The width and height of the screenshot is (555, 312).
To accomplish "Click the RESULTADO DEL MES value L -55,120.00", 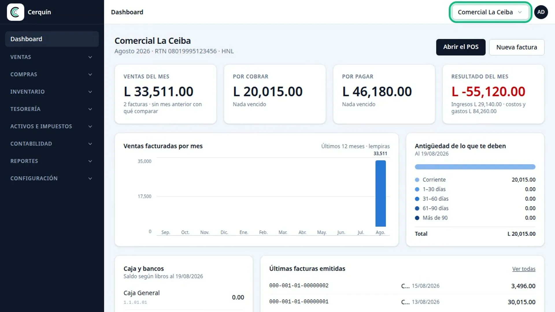I will point(488,92).
